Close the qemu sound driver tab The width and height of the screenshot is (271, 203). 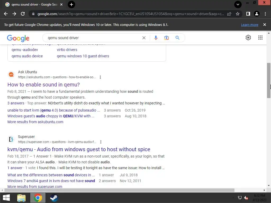[x=61, y=4]
